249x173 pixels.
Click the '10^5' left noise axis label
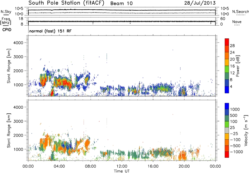pyautogui.click(x=19, y=8)
